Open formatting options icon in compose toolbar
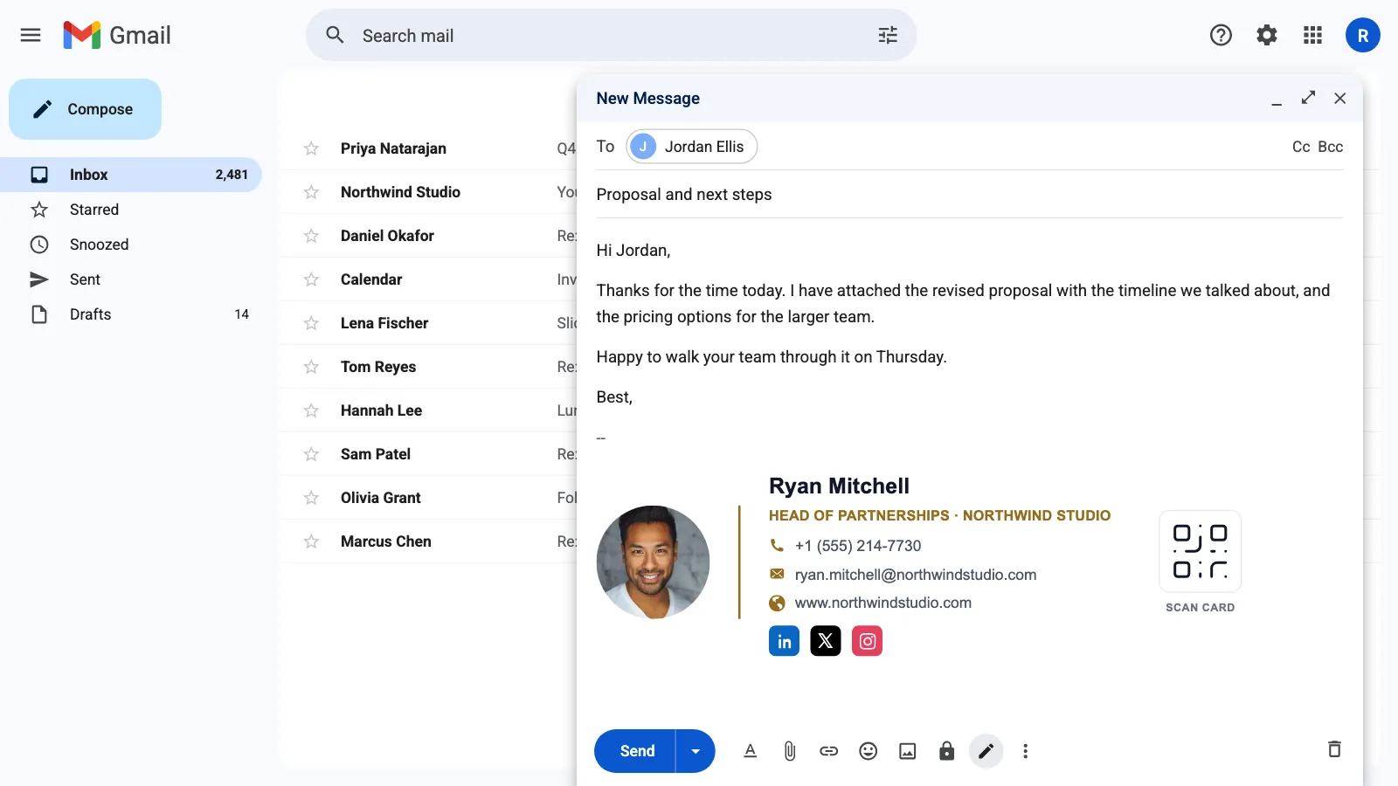Screen dimensions: 1398x786 click(x=750, y=751)
